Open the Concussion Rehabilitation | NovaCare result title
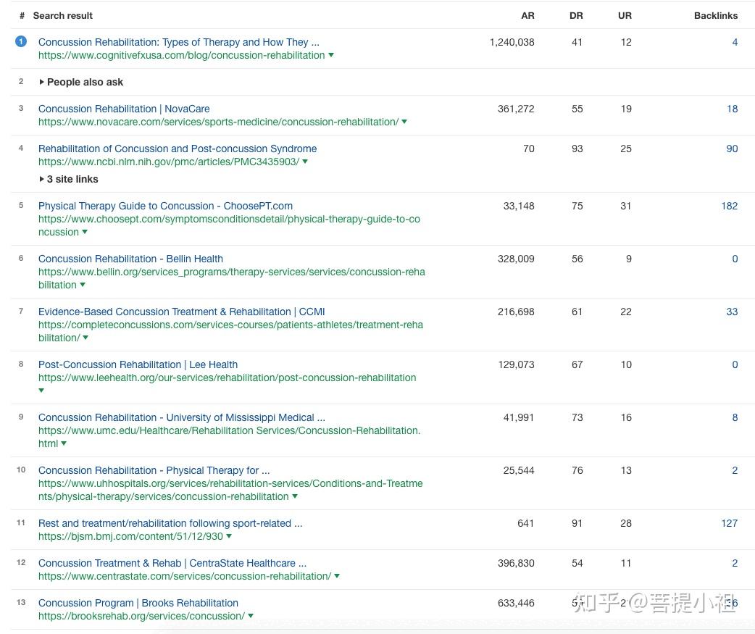 124,109
